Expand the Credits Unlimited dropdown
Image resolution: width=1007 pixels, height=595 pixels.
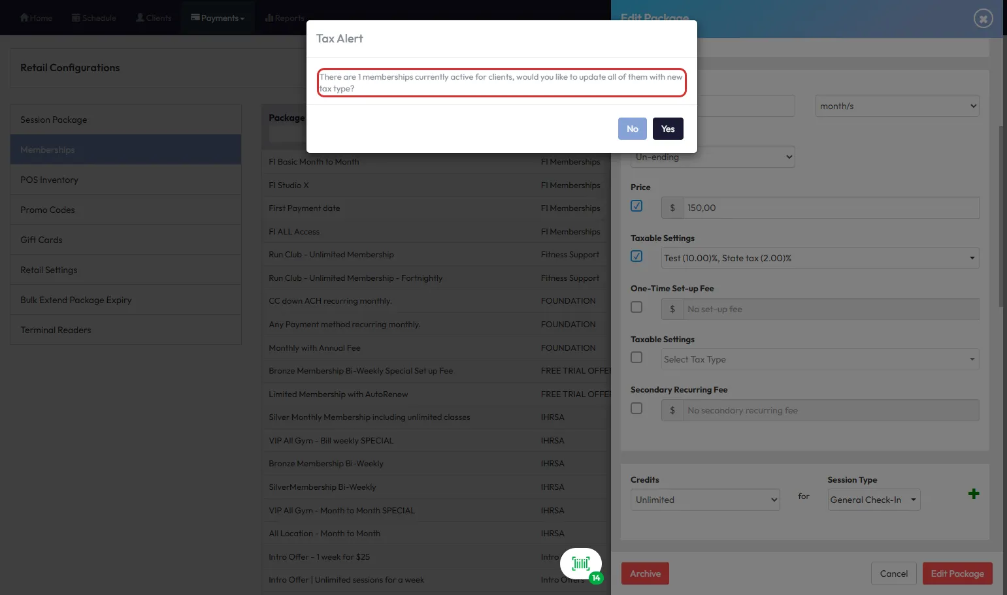click(704, 500)
